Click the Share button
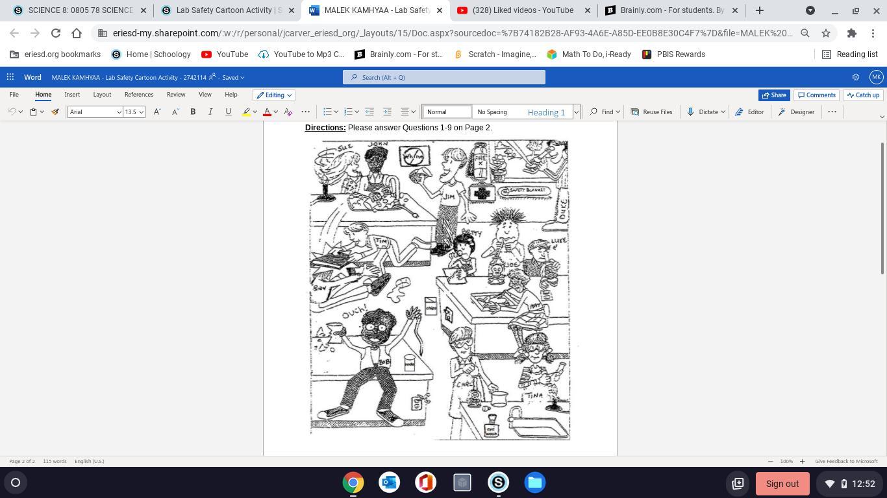887x498 pixels. click(x=774, y=95)
